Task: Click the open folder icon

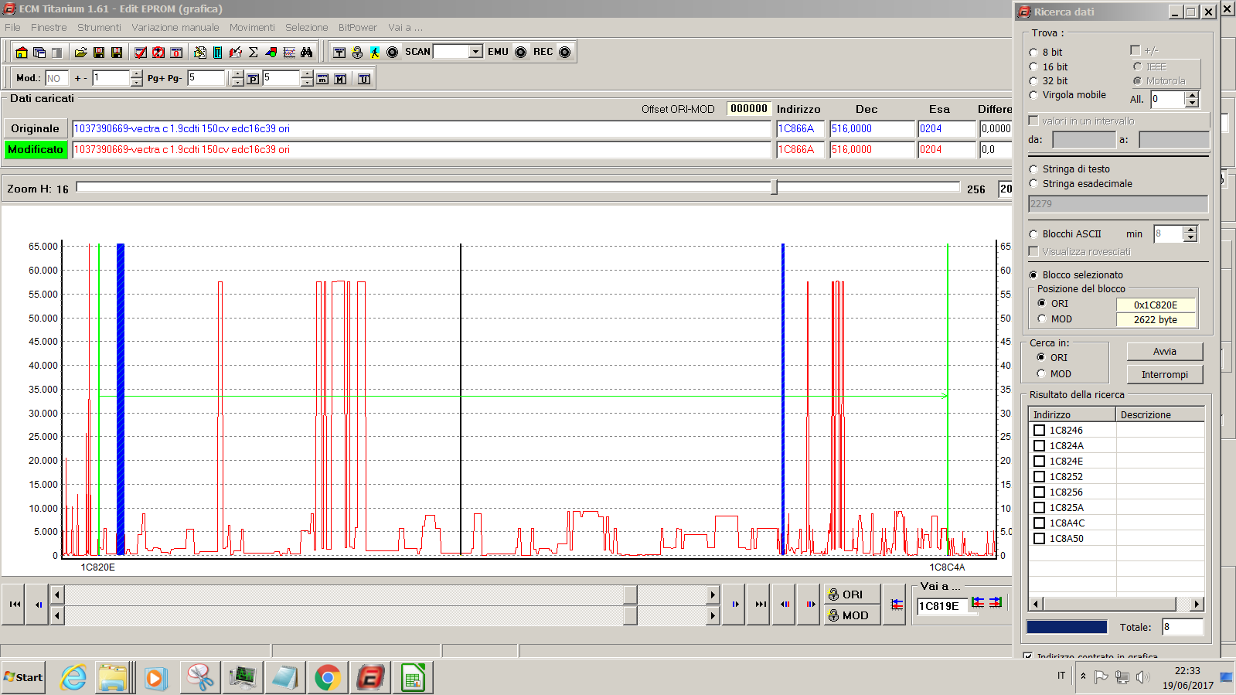Action: [x=80, y=53]
